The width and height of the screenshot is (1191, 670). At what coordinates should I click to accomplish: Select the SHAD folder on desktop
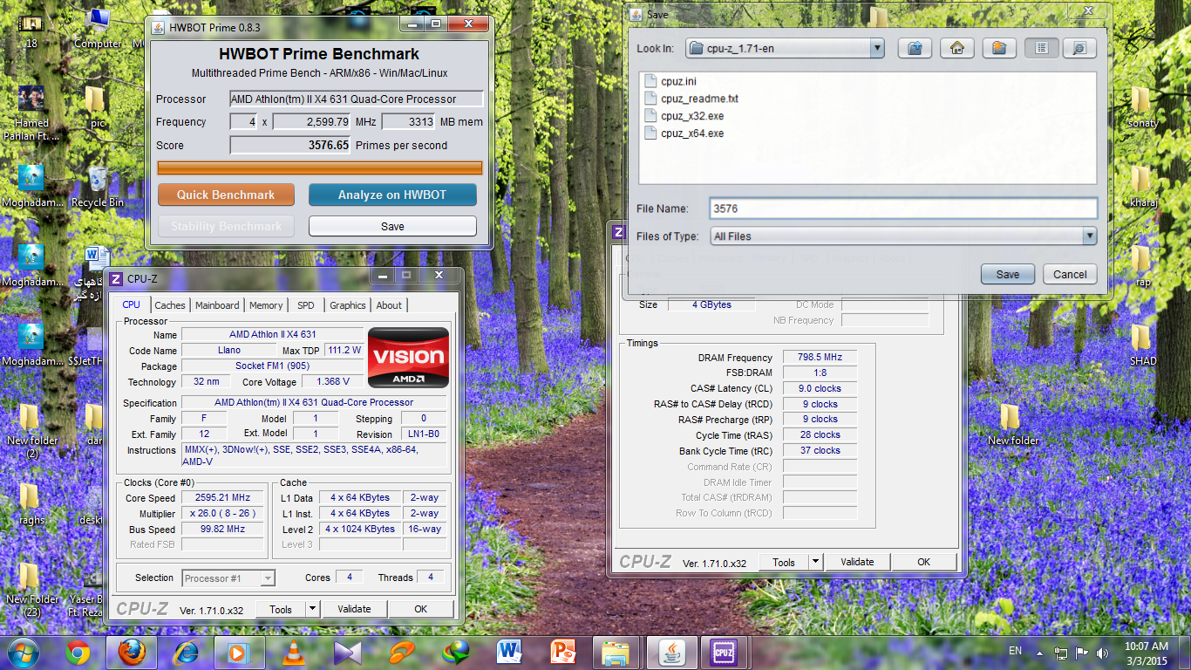[1142, 345]
